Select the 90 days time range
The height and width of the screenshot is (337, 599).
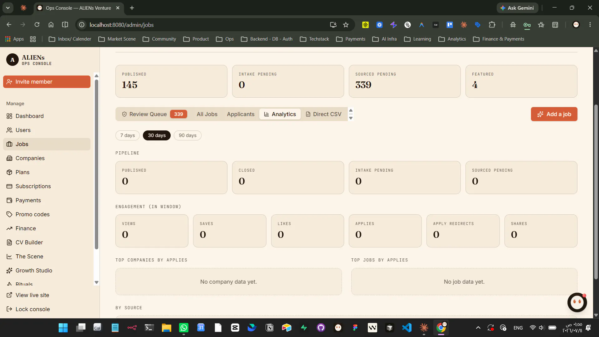187,135
